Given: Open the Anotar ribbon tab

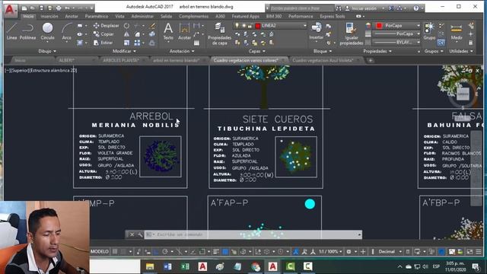Looking at the screenshot, I should point(72,16).
